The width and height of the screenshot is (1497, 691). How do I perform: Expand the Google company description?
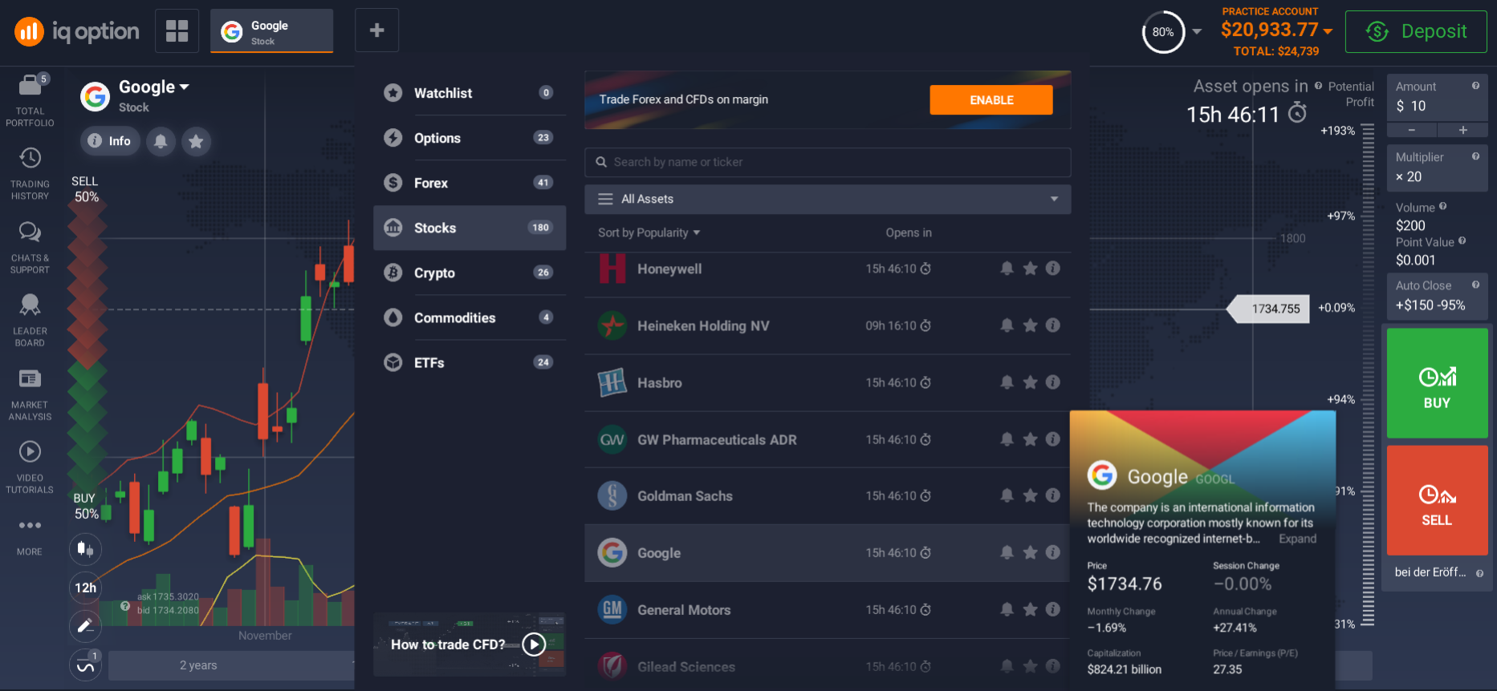[x=1297, y=539]
